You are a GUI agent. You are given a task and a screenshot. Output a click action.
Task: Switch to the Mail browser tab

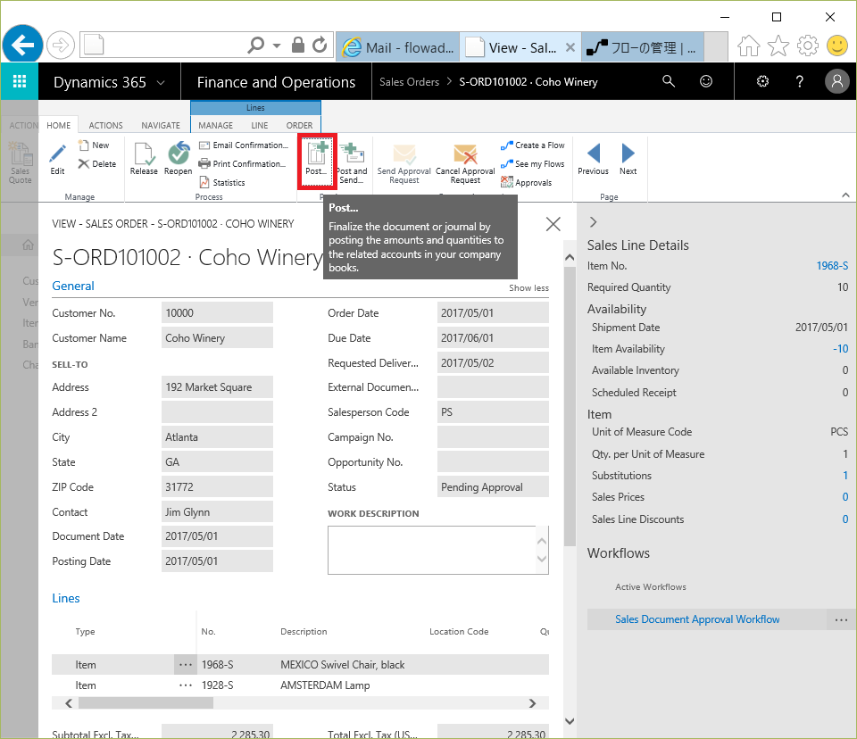coord(398,48)
